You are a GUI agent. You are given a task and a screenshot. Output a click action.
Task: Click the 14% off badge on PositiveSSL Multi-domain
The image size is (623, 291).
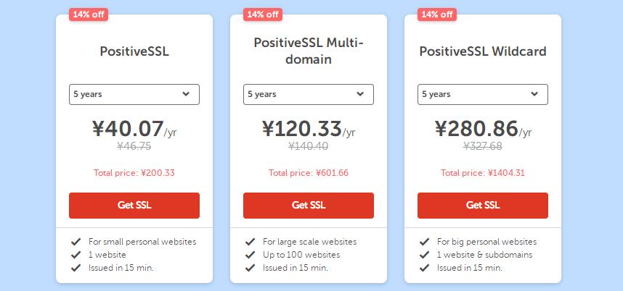coord(263,14)
